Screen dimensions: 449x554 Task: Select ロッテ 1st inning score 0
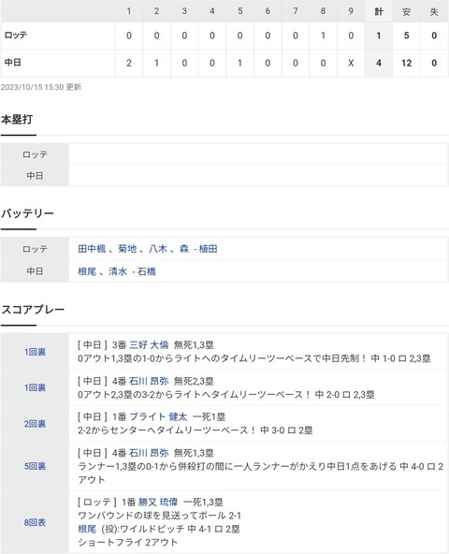[129, 36]
